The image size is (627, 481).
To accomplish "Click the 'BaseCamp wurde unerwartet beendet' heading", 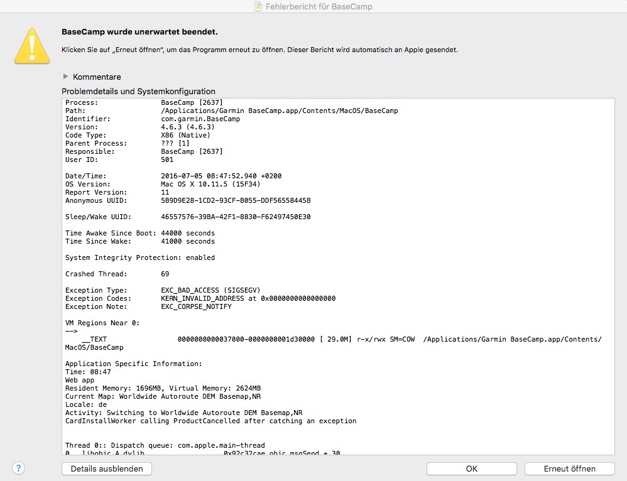I will point(139,31).
